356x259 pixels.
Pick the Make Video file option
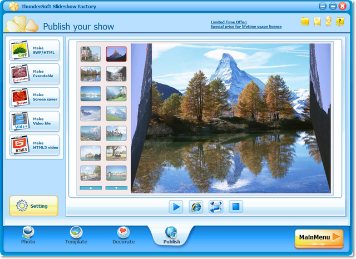(x=34, y=122)
